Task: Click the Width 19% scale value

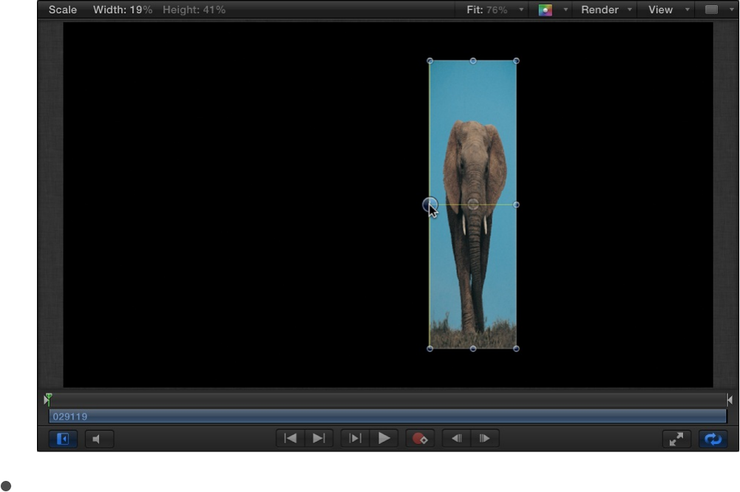Action: [123, 10]
